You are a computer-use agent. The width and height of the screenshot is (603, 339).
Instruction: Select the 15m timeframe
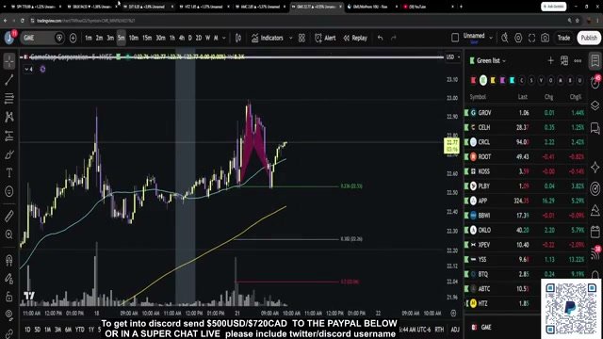click(x=147, y=38)
